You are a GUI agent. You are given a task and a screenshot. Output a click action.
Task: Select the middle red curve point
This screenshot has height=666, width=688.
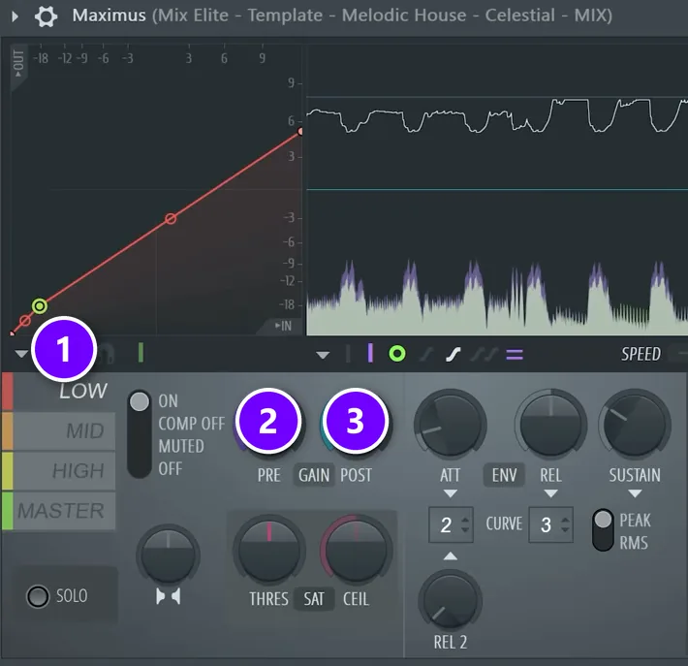tap(171, 219)
